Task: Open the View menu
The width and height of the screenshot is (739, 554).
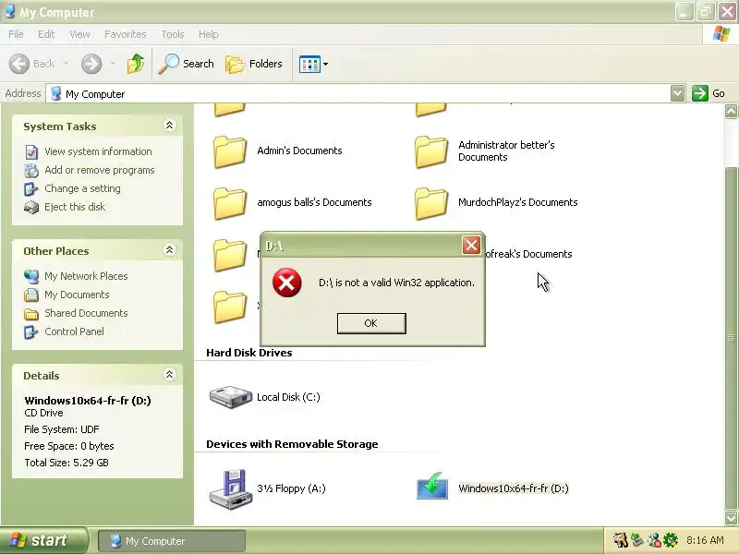Action: point(79,34)
